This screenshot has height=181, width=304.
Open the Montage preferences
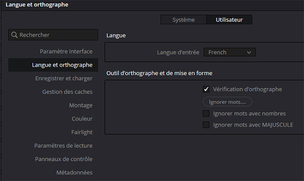(x=81, y=105)
